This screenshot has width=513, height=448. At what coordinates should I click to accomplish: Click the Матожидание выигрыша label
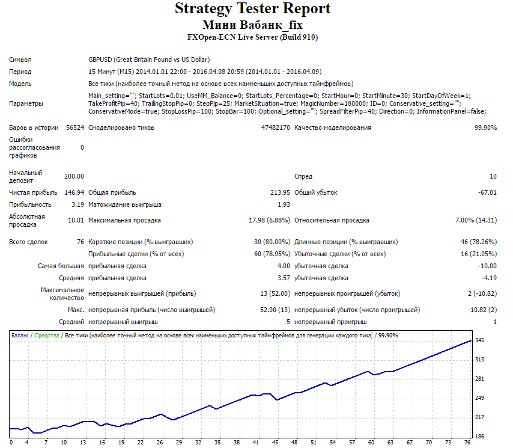[125, 204]
